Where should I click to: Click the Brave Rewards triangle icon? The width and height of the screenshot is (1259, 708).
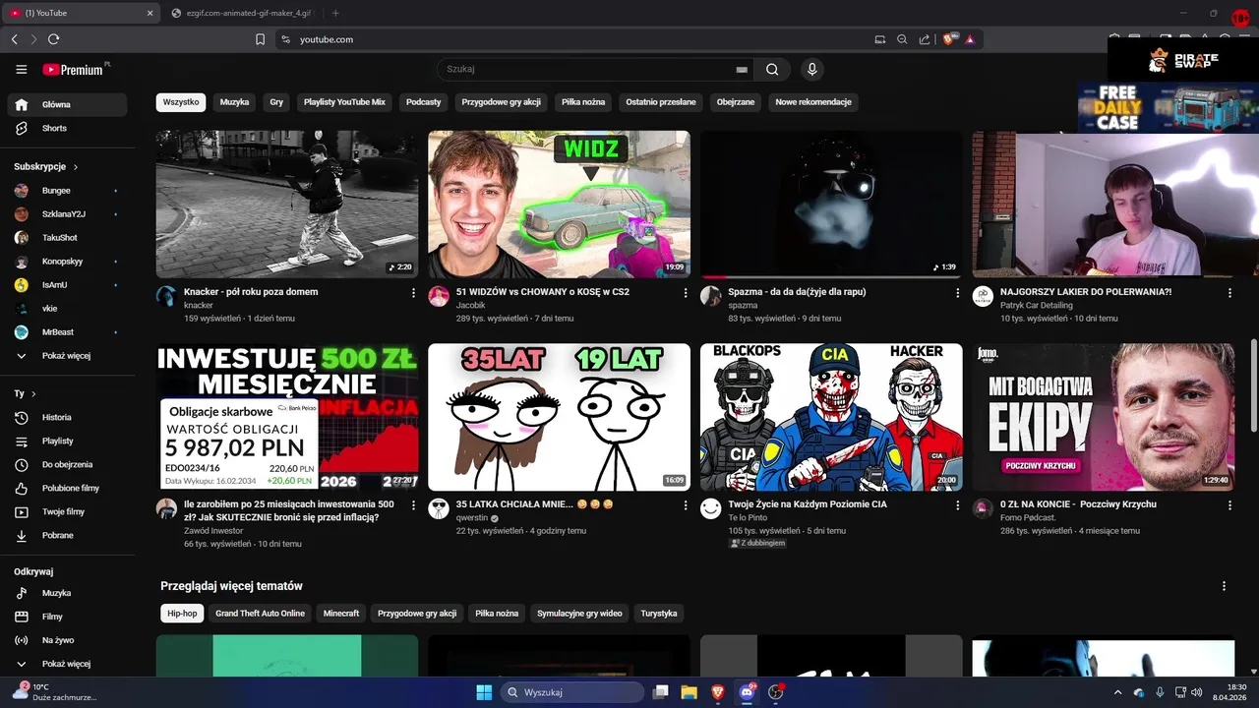(970, 39)
